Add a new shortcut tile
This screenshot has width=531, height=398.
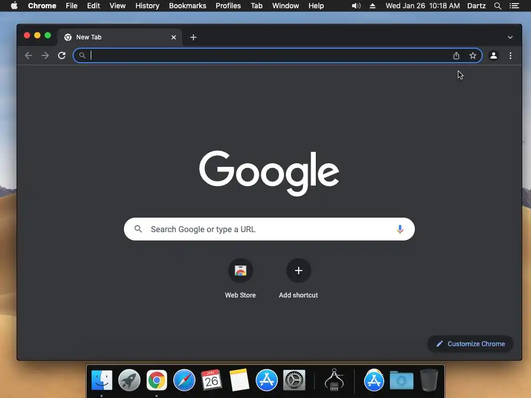298,278
